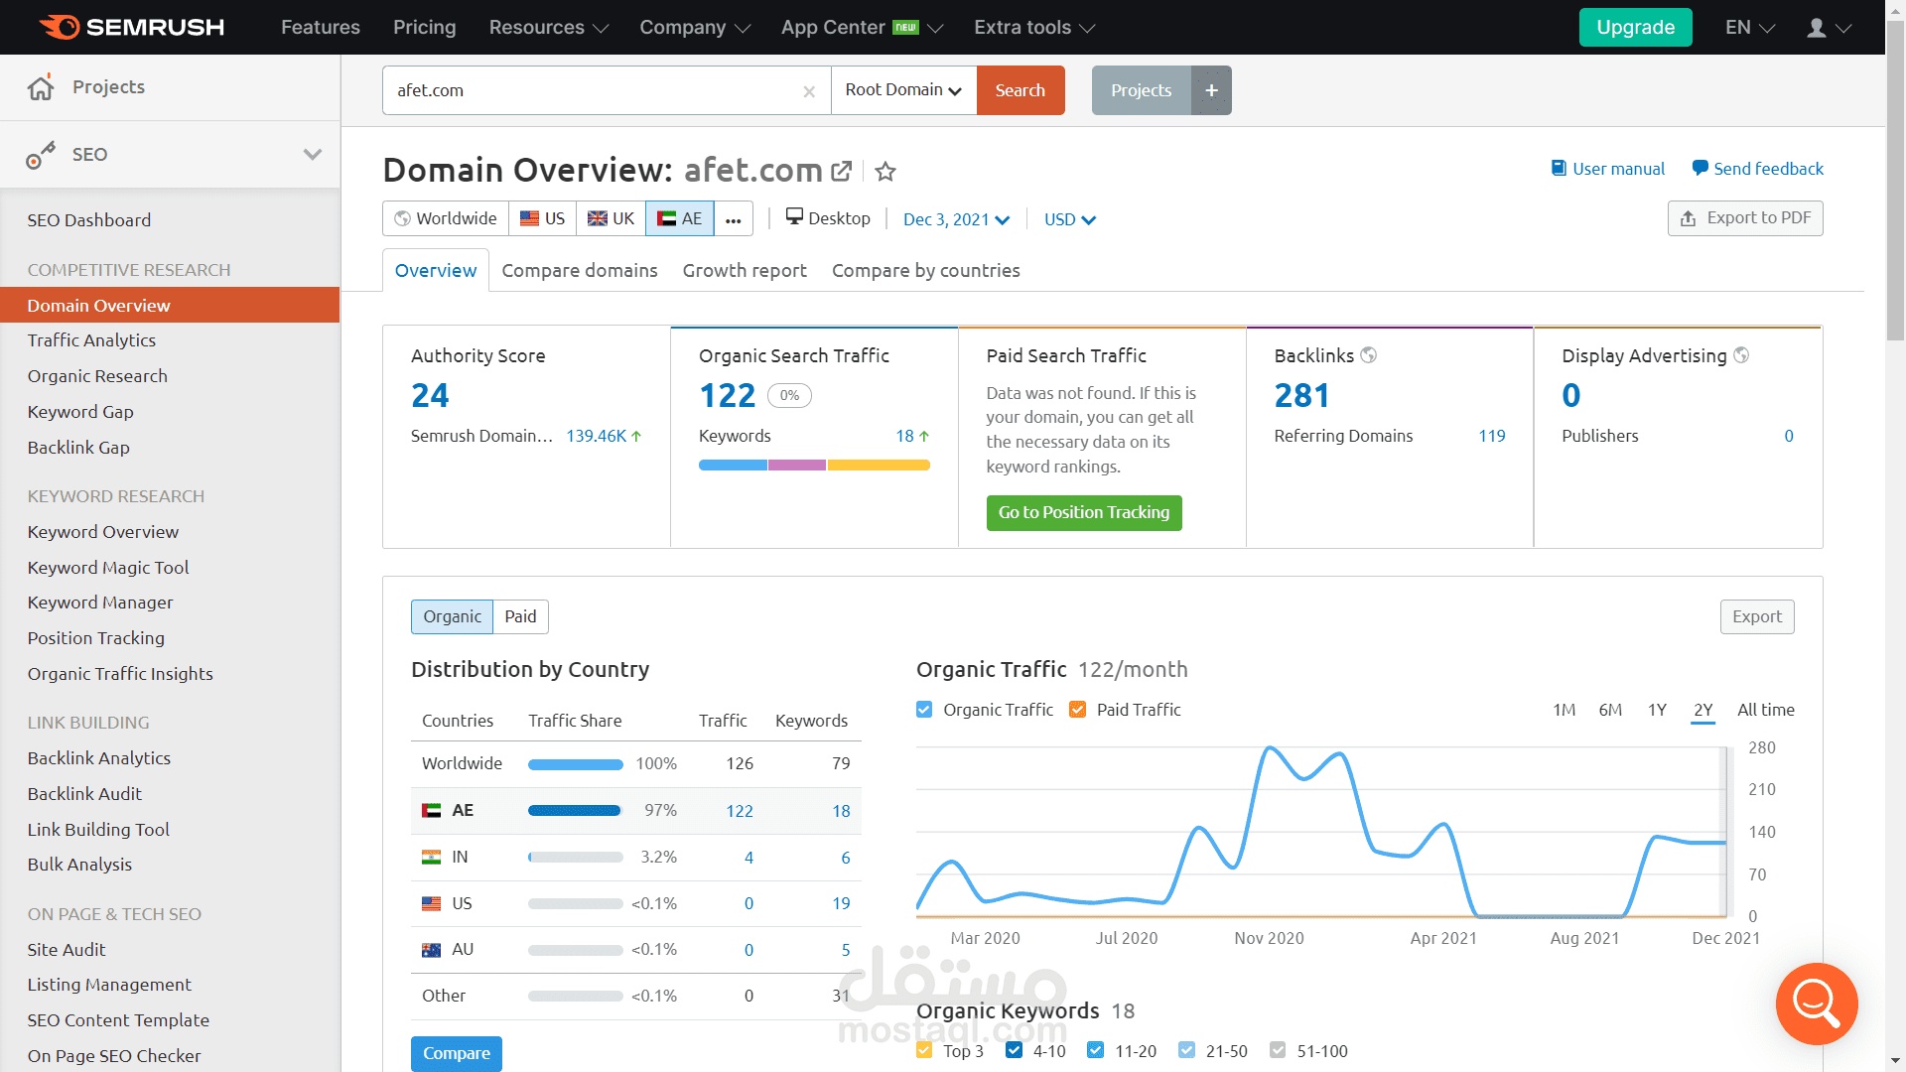This screenshot has height=1072, width=1906.
Task: Open the chat search bubble icon
Action: coord(1816,1004)
